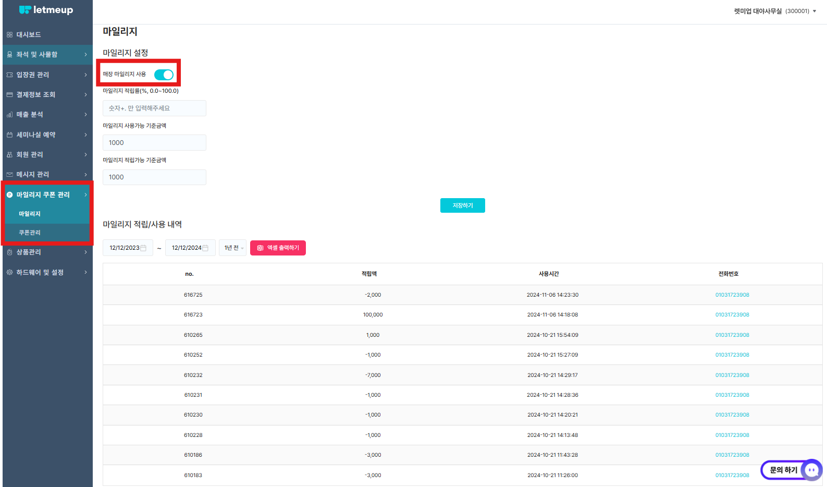Focus the 마일리지 사용가능 기준금액 input
Image resolution: width=827 pixels, height=487 pixels.
click(154, 143)
